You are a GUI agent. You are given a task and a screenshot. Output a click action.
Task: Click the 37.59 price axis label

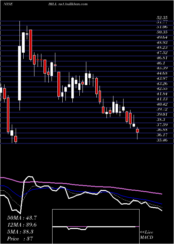[162, 125]
